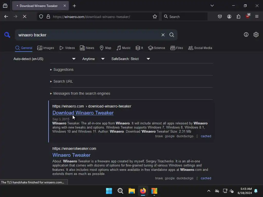Open search preferences gear icon
This screenshot has height=197, width=263.
pyautogui.click(x=256, y=35)
